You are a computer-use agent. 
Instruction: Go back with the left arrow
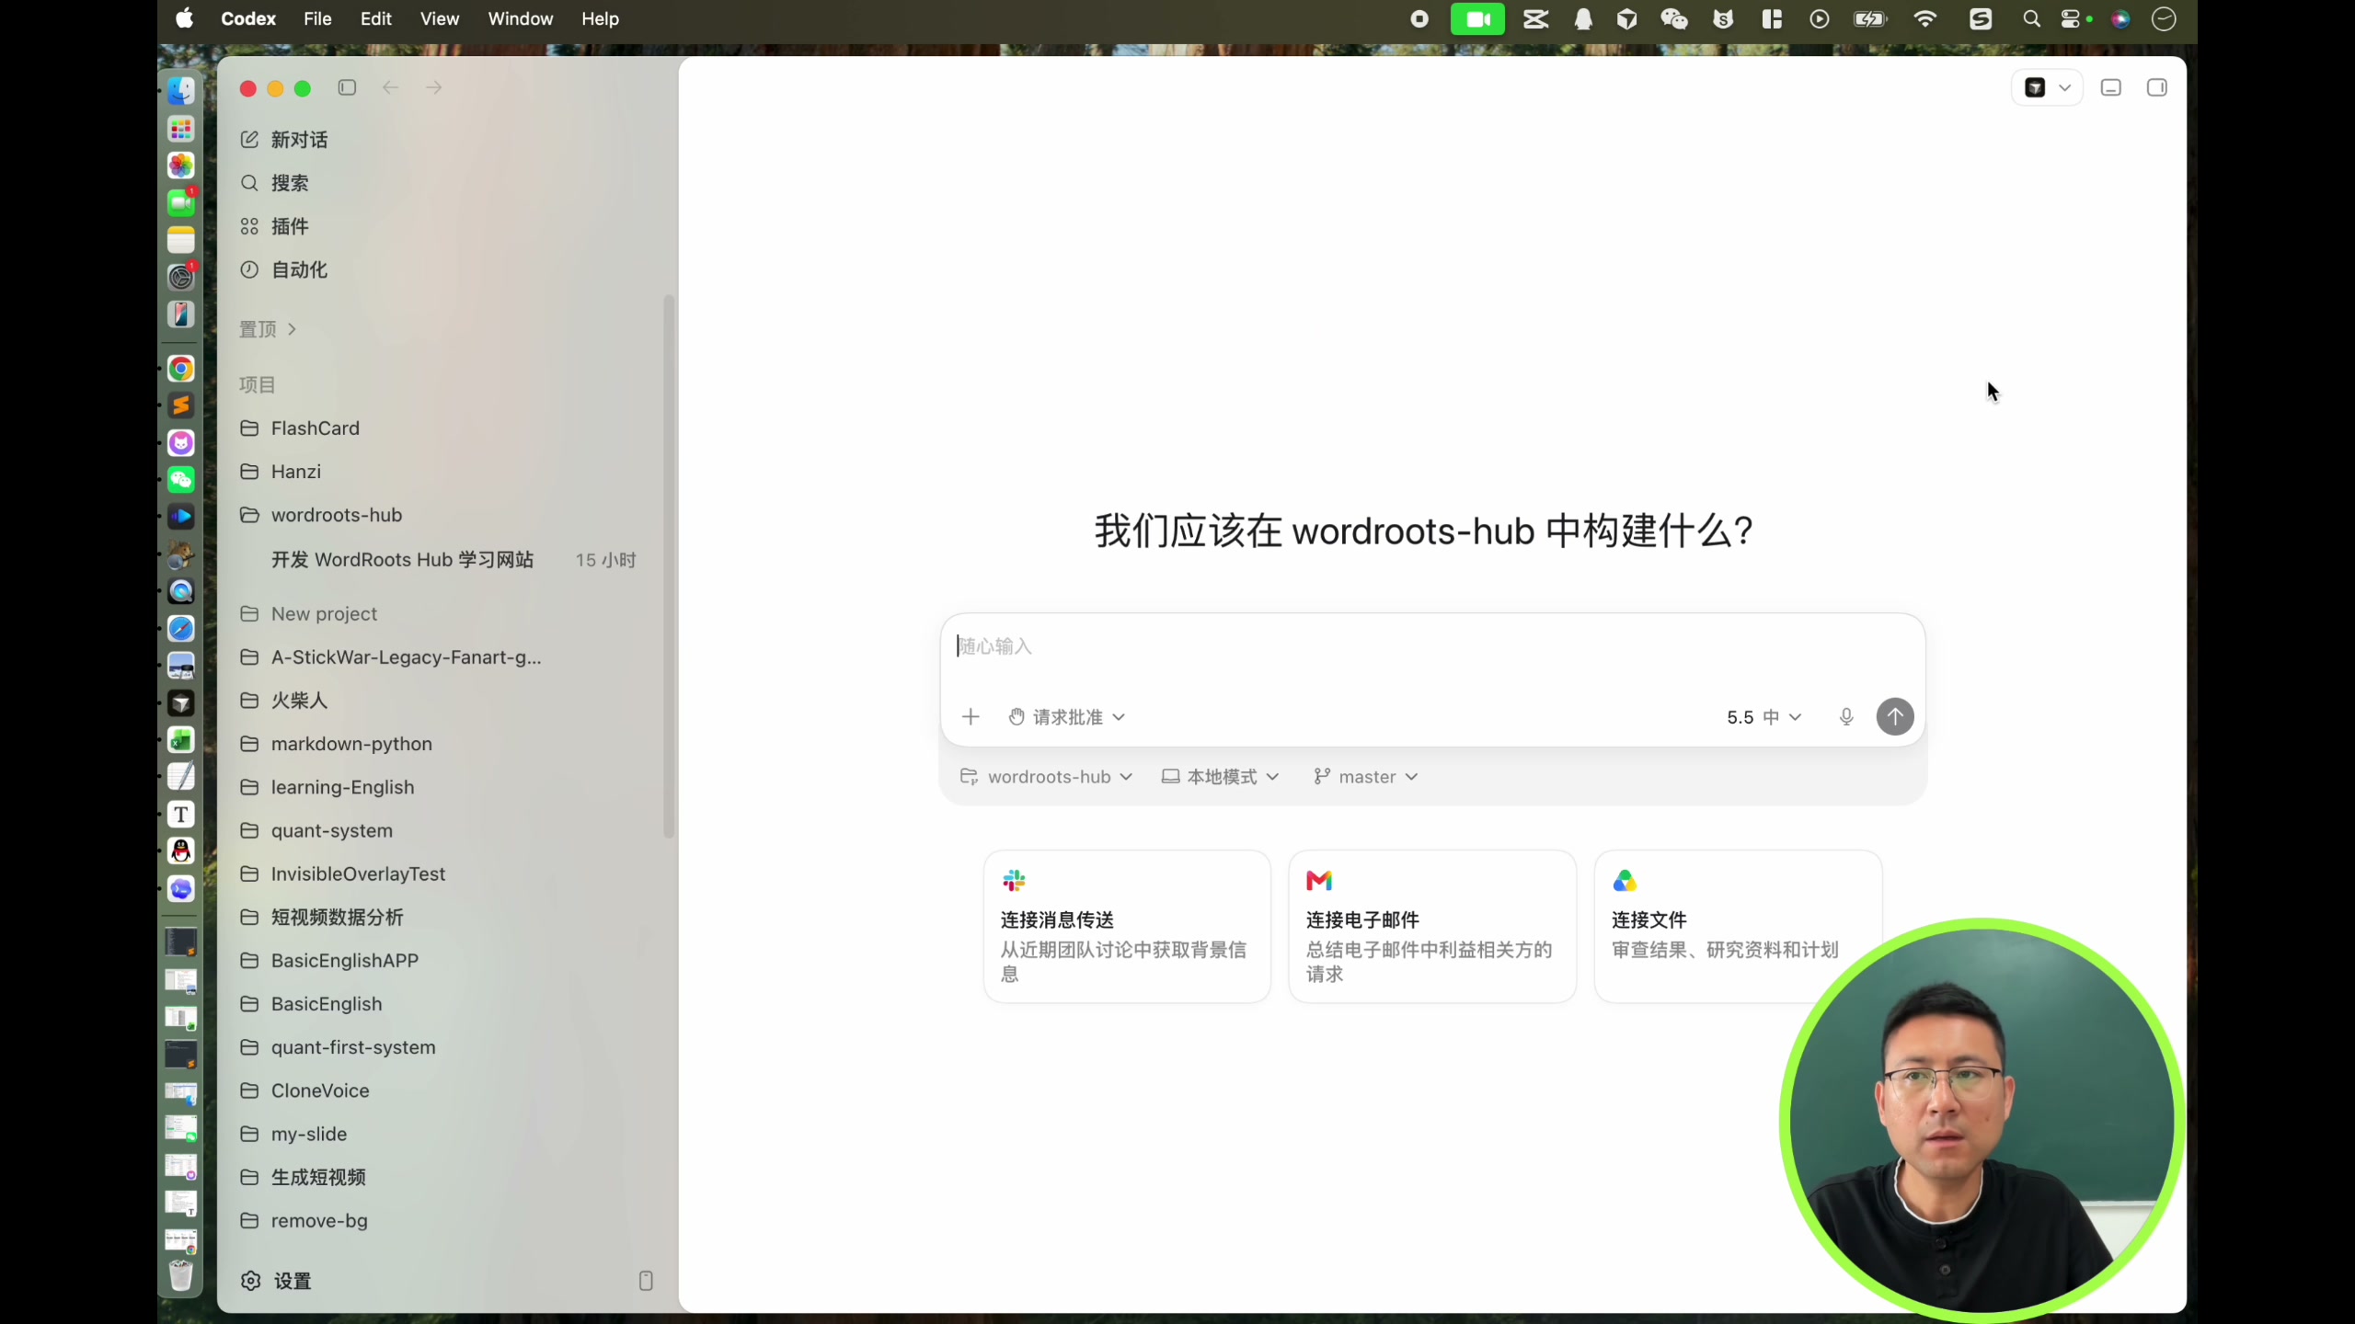coord(390,87)
